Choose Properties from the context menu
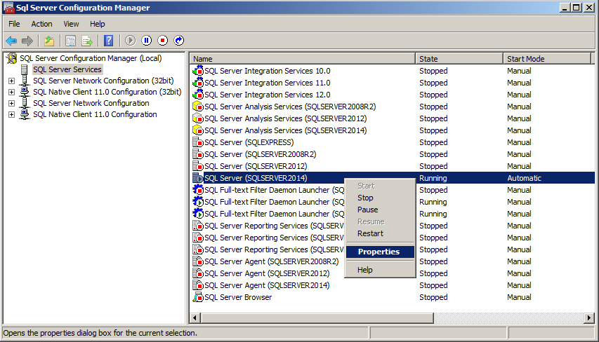599x342 pixels. pyautogui.click(x=380, y=252)
